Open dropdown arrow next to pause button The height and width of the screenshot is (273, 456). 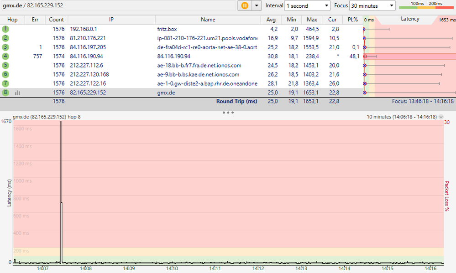coord(257,5)
